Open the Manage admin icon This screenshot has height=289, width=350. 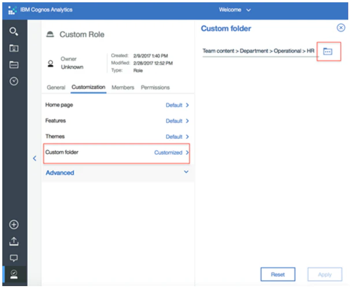click(x=14, y=274)
